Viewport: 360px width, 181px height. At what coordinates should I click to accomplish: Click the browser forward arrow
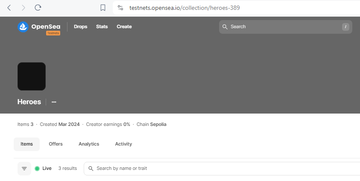click(23, 8)
